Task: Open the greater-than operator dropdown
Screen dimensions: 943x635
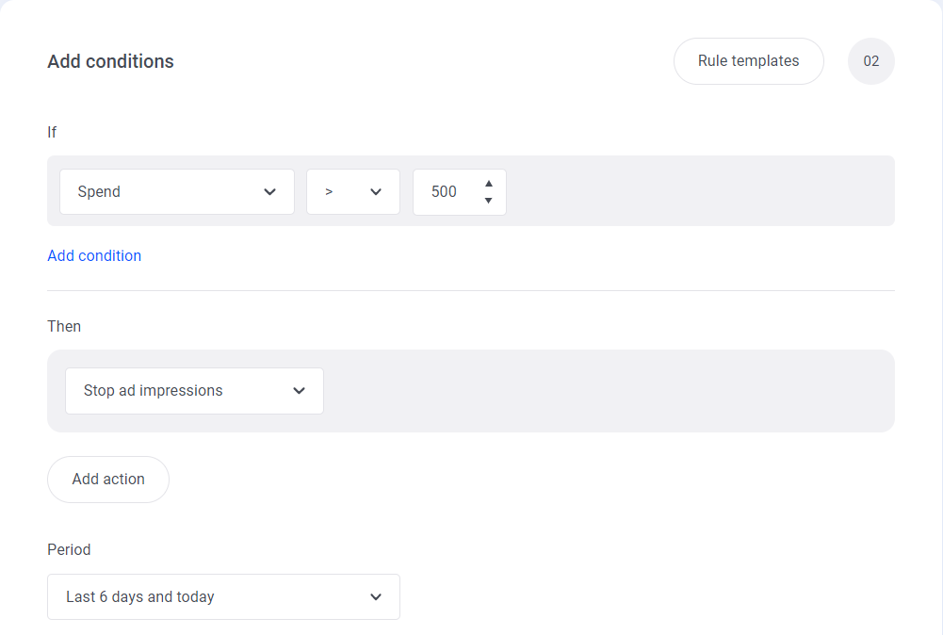Action: coord(353,192)
